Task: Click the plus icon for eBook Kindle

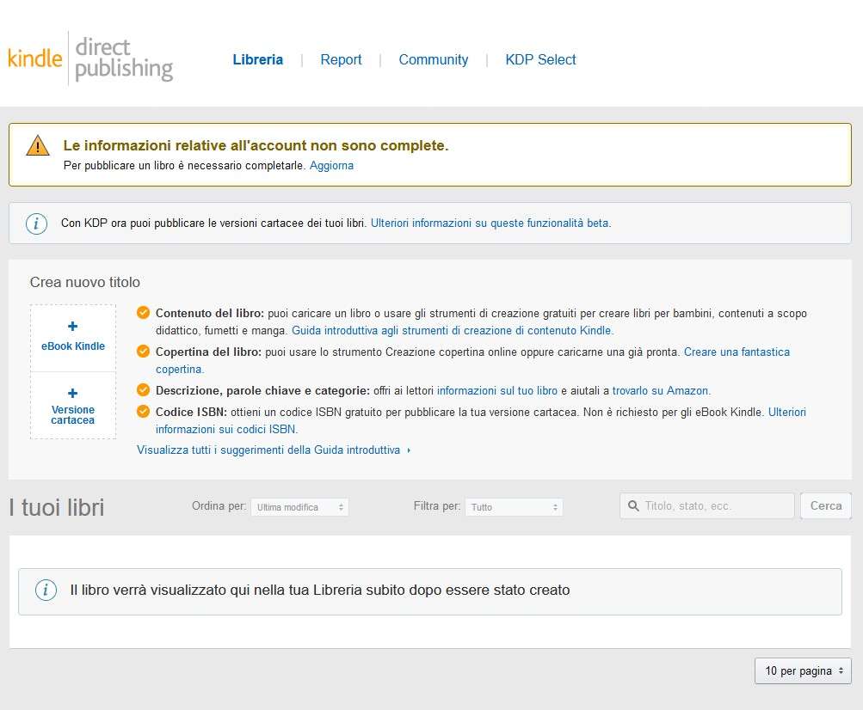Action: (72, 327)
